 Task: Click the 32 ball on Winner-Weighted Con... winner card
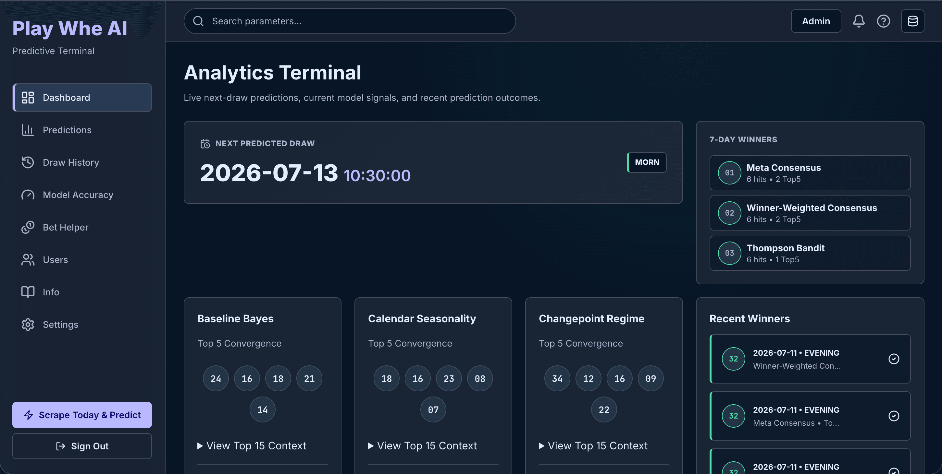[x=734, y=359]
